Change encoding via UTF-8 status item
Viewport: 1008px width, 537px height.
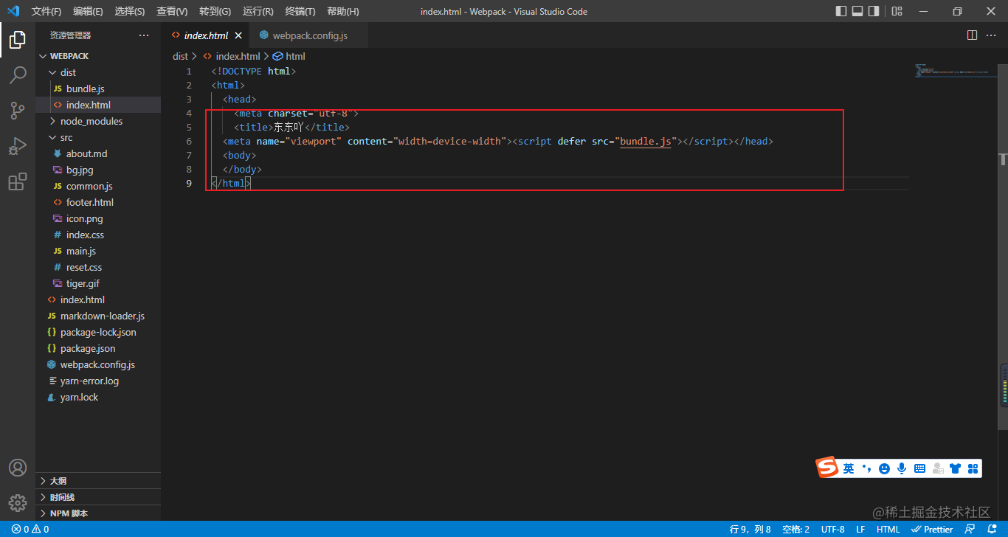click(832, 529)
